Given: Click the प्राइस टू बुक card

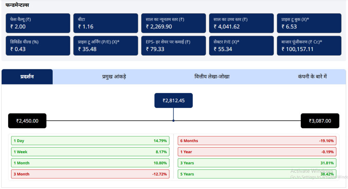Looking at the screenshot, I should point(309,23).
